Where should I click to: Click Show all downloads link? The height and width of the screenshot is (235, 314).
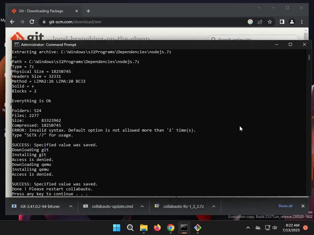285,206
